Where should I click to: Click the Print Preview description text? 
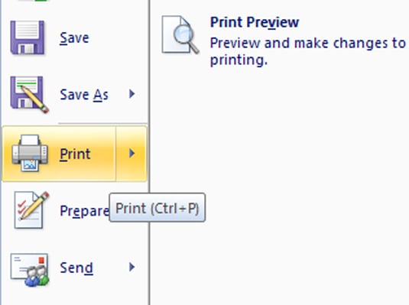308,52
